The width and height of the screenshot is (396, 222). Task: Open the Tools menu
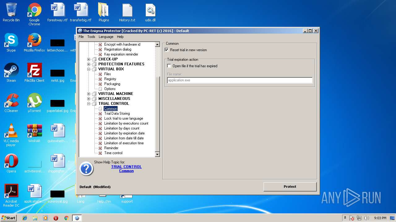tap(91, 37)
